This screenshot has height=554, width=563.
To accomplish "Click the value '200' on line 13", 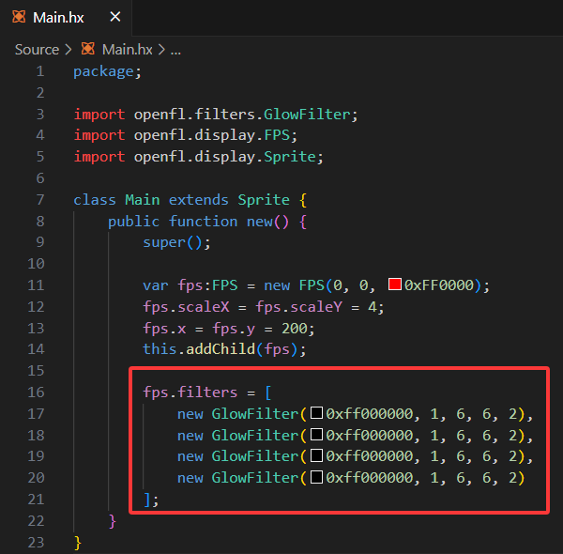I will tap(295, 329).
